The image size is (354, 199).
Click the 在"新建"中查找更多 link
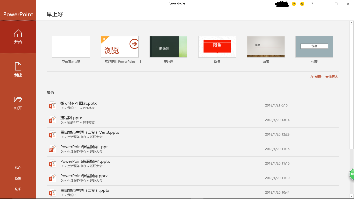click(x=324, y=77)
